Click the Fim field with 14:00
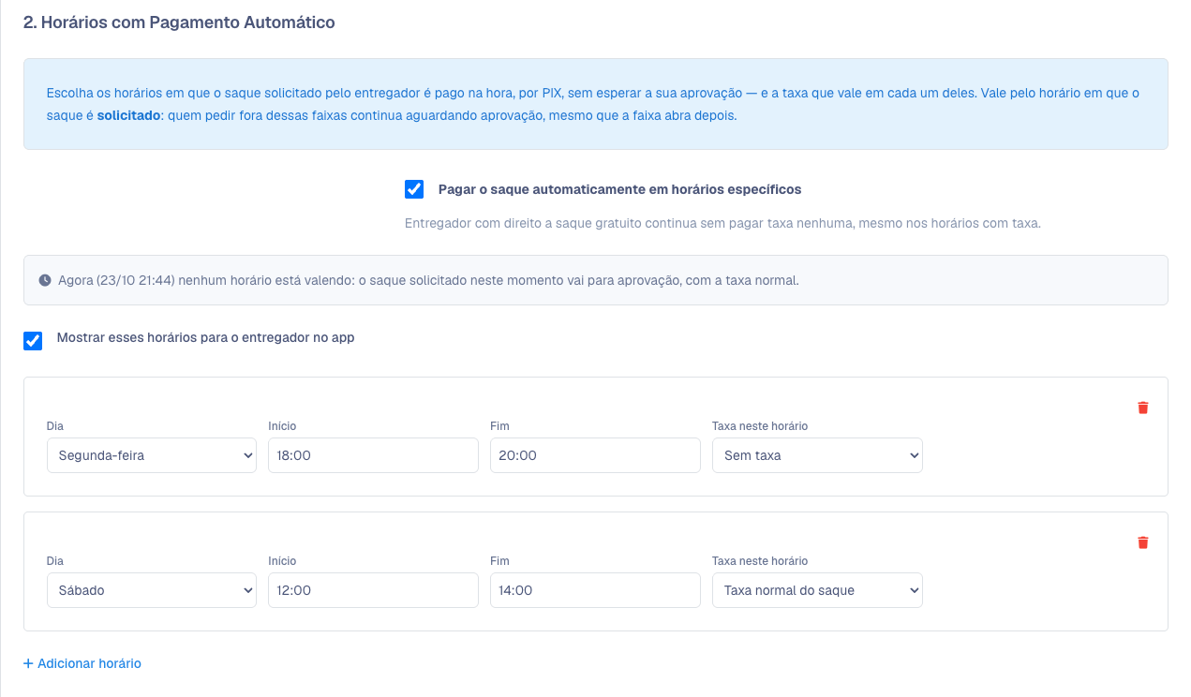This screenshot has width=1191, height=697. coord(595,590)
